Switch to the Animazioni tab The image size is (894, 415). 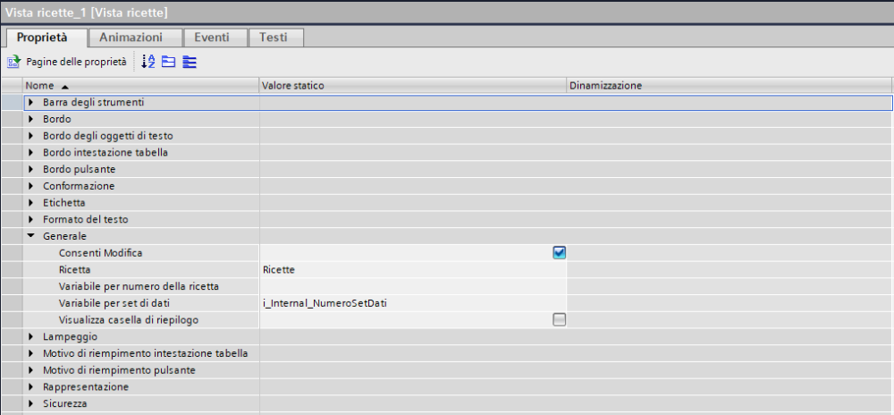[131, 38]
